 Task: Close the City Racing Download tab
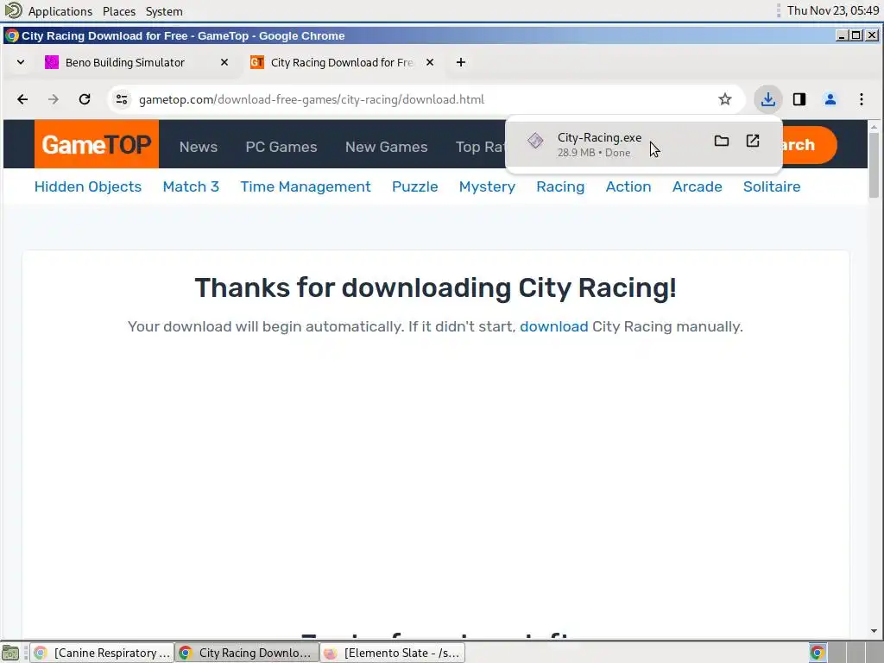tap(430, 62)
